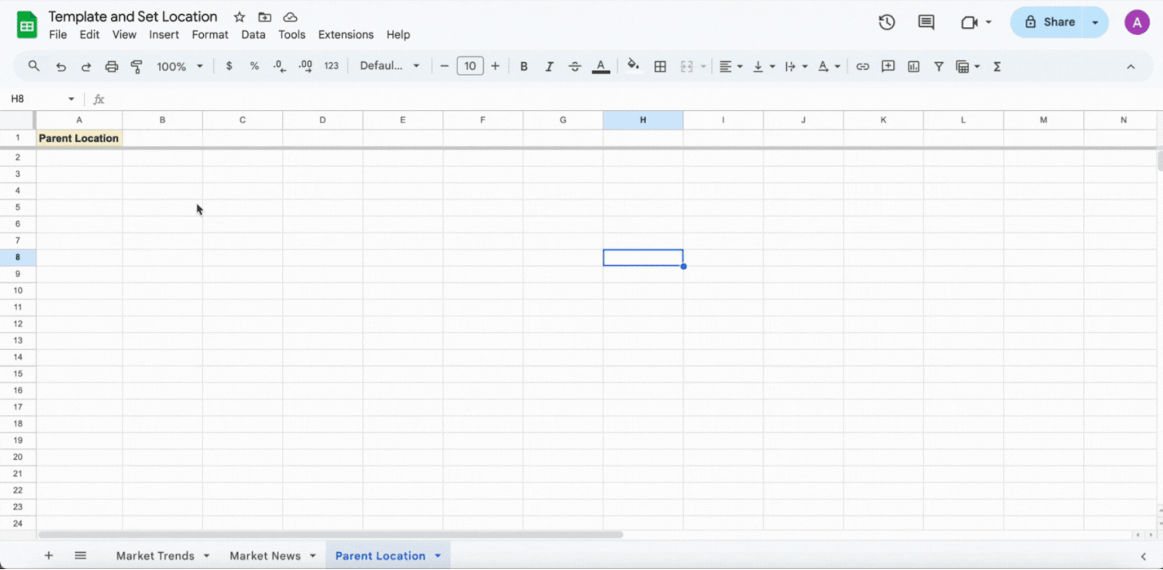
Task: Redo the last action
Action: [86, 67]
